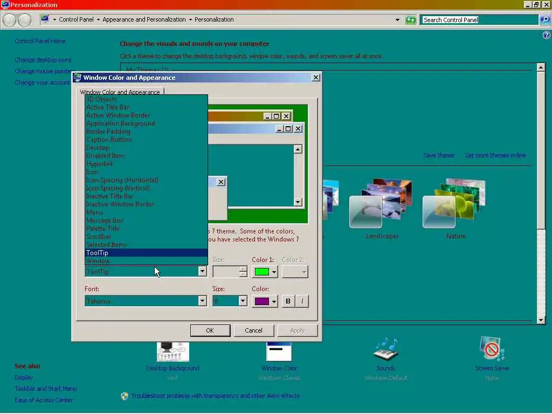The image size is (552, 414).
Task: Click the refresh button in address bar
Action: 410,20
